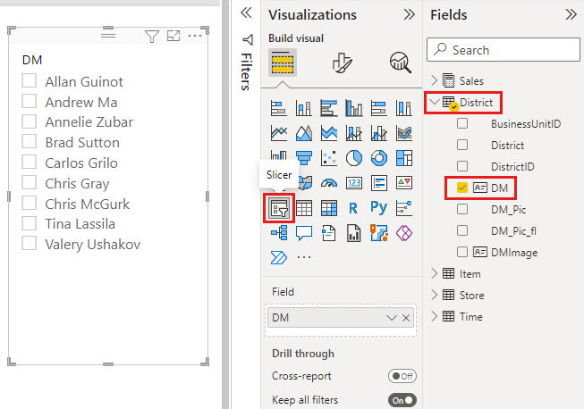Open the DM field well dropdown
The width and height of the screenshot is (584, 409).
pyautogui.click(x=391, y=318)
